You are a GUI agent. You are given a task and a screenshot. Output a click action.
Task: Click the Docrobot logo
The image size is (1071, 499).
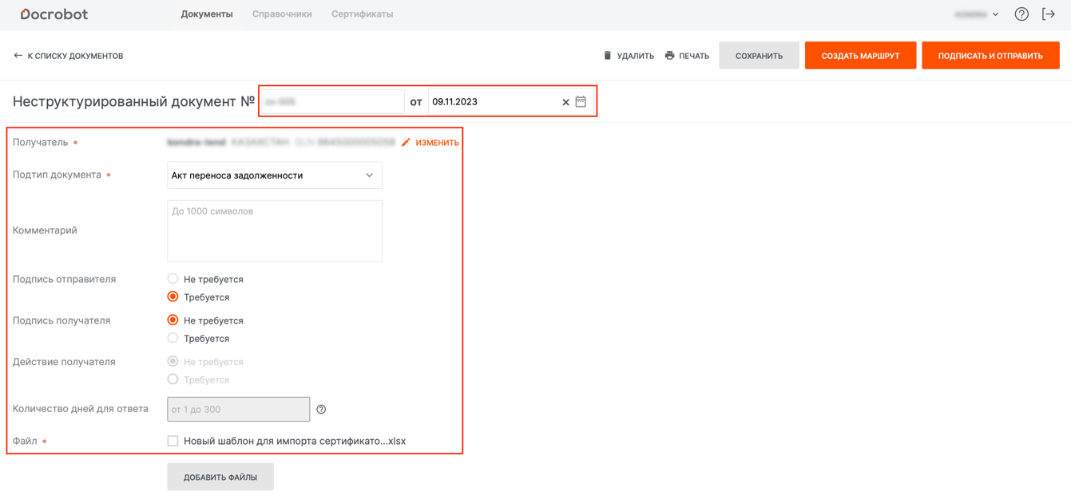[54, 14]
